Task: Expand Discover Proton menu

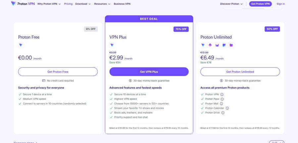Action: click(x=231, y=4)
